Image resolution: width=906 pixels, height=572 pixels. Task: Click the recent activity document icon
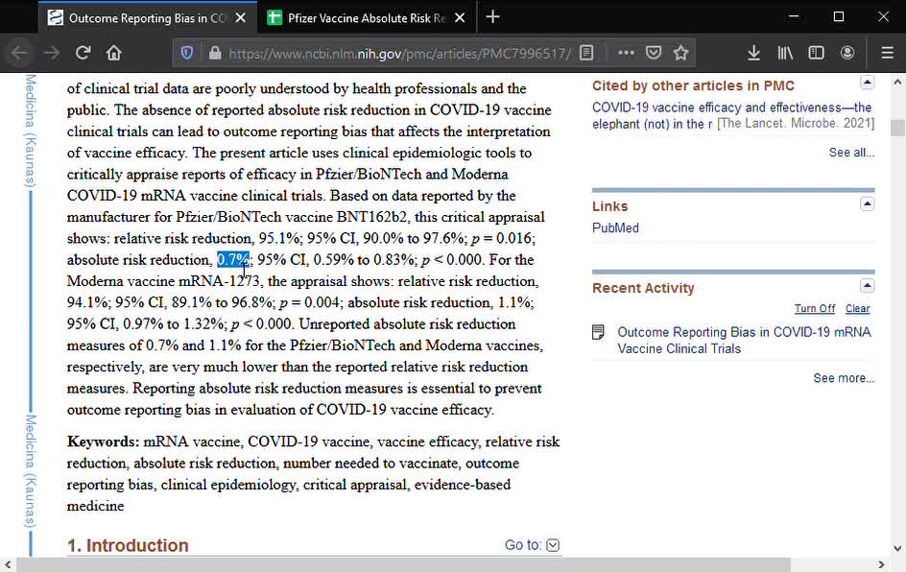pos(599,332)
